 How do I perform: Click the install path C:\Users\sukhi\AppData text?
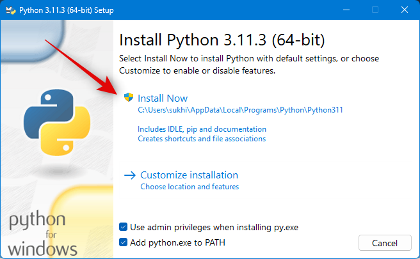[240, 110]
